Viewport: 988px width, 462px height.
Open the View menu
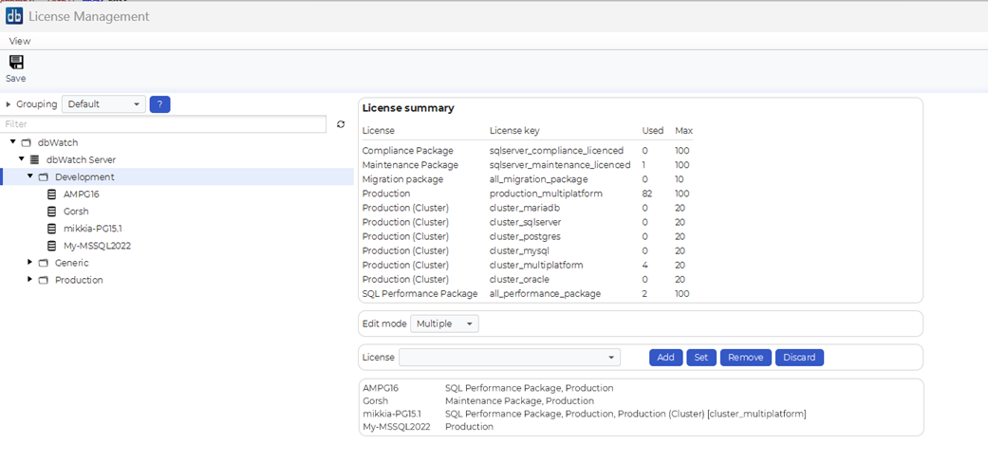(20, 41)
